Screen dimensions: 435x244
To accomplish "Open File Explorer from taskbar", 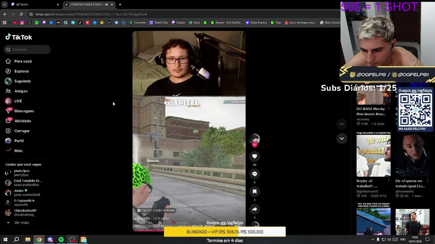I will coord(28,240).
